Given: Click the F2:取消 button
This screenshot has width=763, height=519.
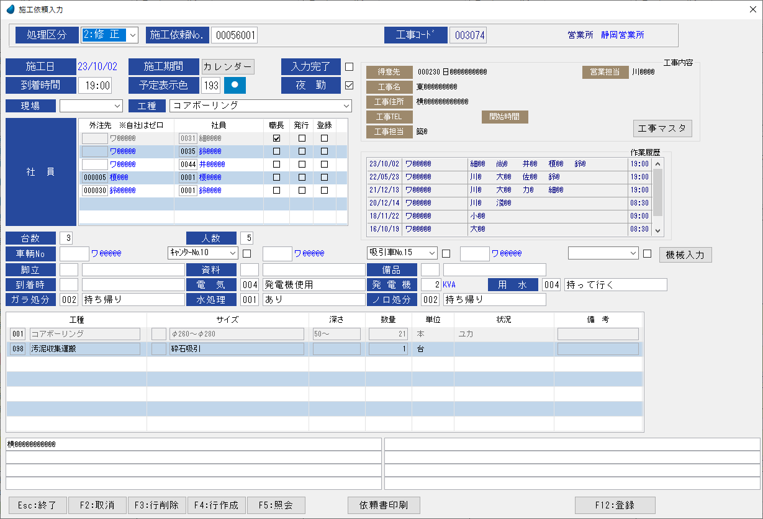Looking at the screenshot, I should click(x=97, y=505).
